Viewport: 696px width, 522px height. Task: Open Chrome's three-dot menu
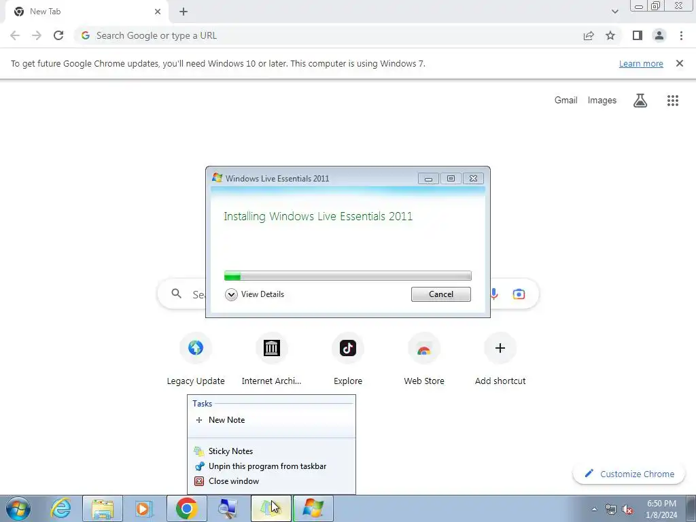681,35
